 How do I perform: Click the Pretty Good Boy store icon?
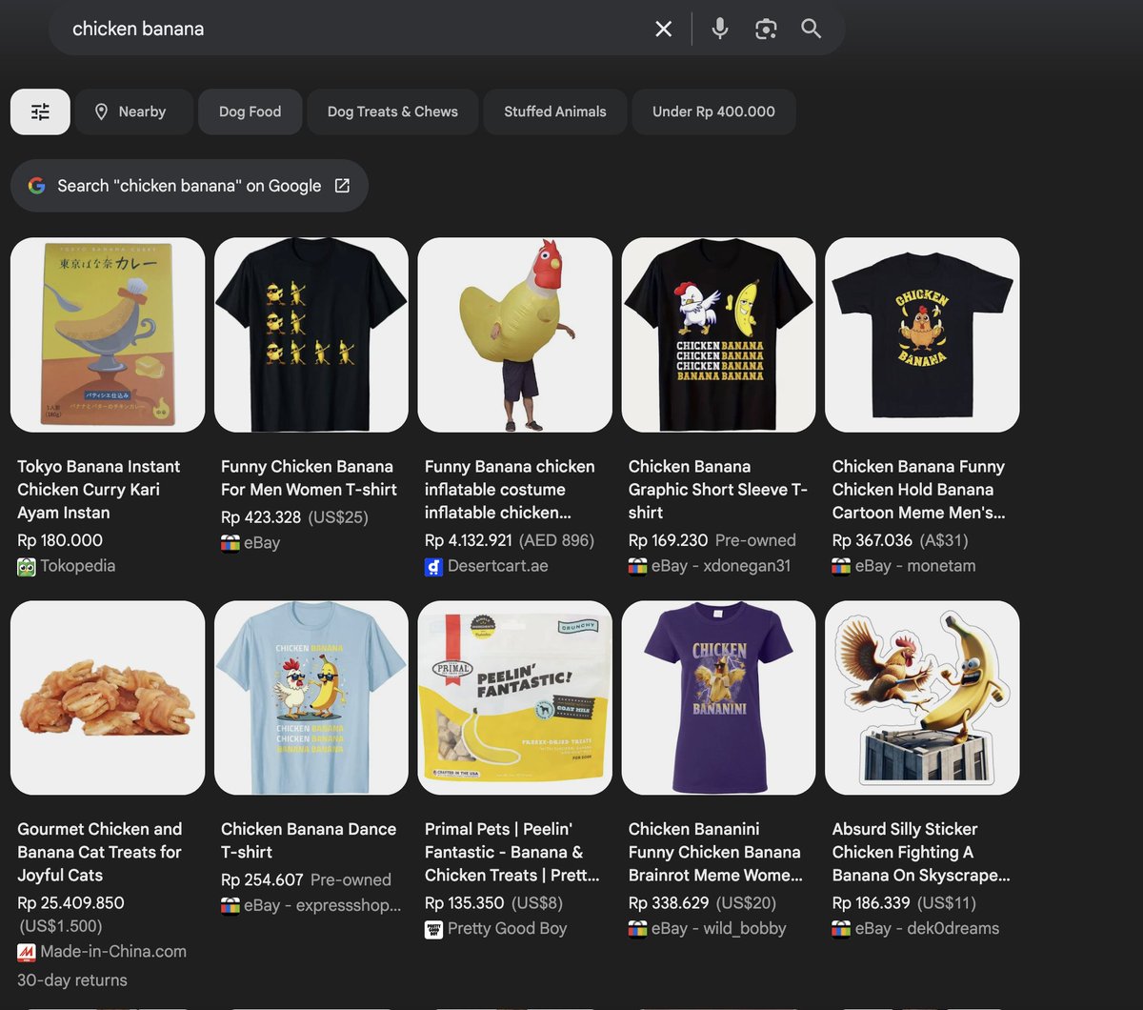point(434,929)
